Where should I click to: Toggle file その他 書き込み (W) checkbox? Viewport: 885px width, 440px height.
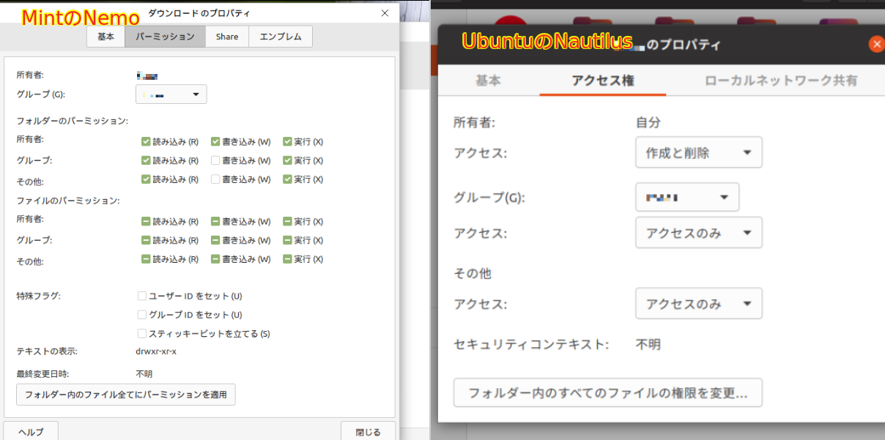coord(215,259)
